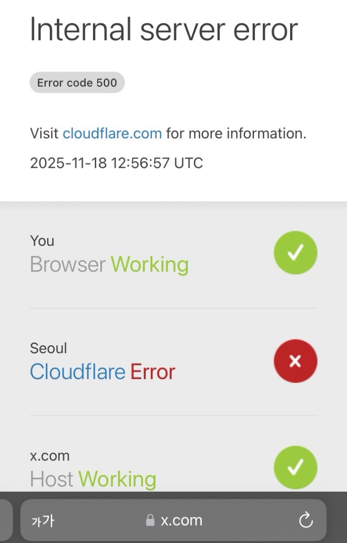347x543 pixels.
Task: Click the green Working text beside Host
Action: click(117, 479)
